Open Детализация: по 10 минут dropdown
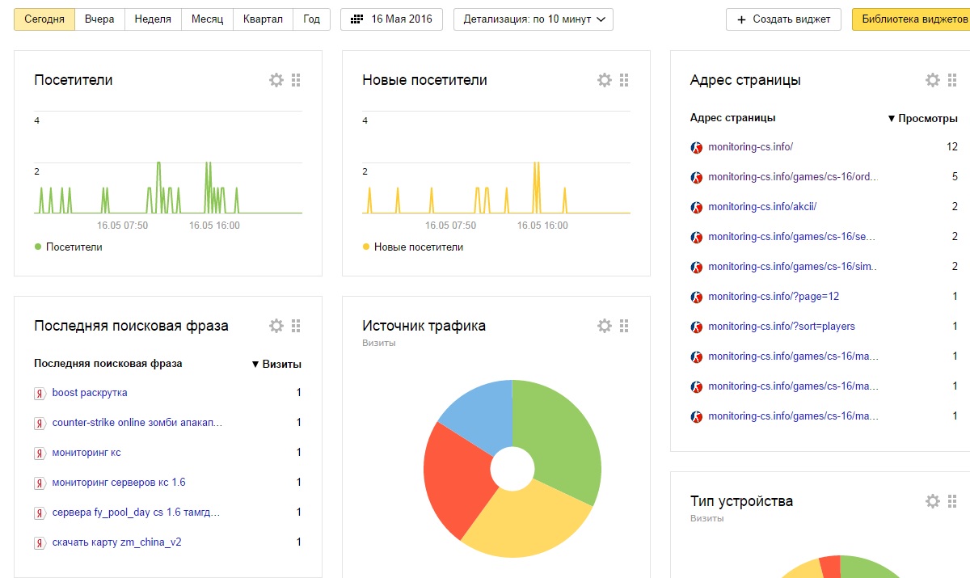The image size is (970, 578). click(533, 19)
